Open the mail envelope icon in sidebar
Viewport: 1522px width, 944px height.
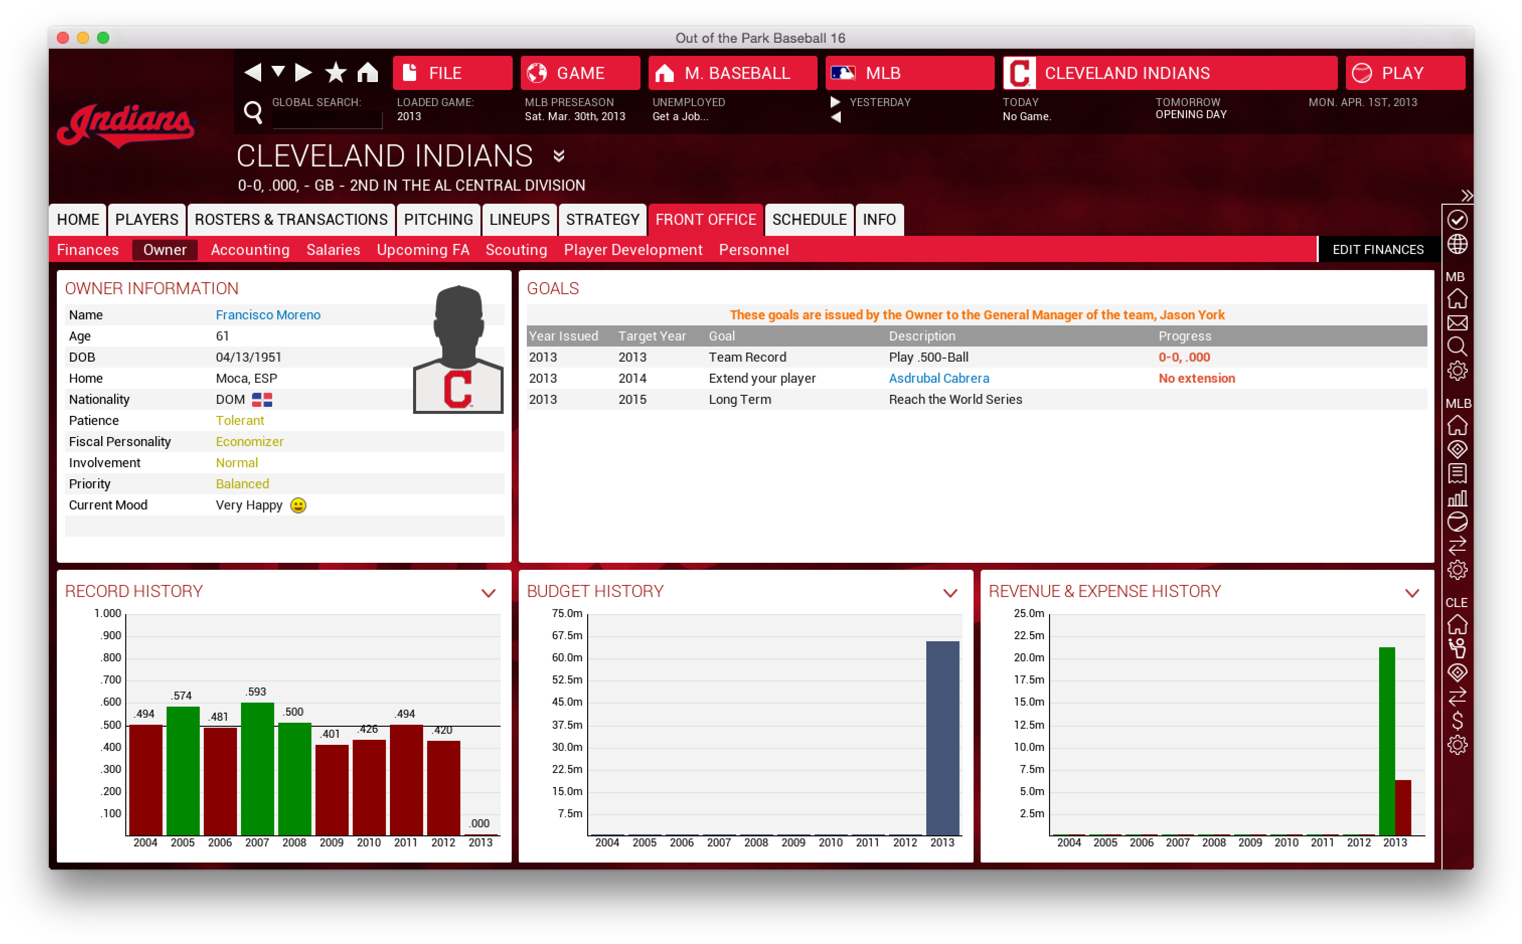[1457, 323]
